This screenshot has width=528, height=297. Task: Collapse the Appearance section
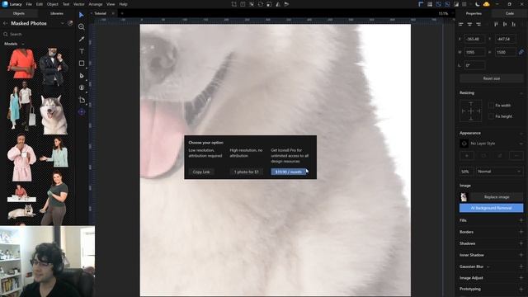tap(521, 134)
